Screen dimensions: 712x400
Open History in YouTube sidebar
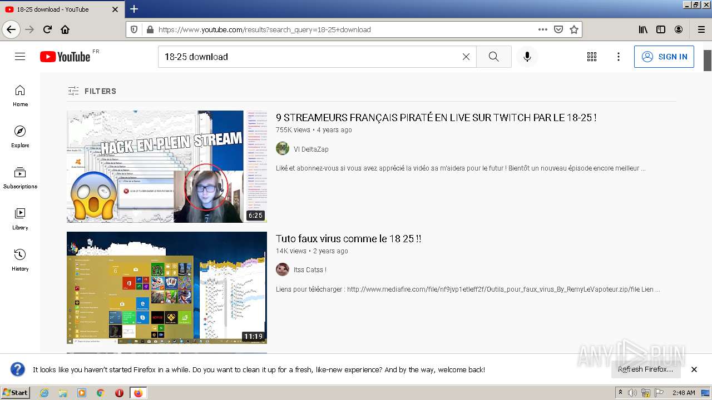(x=20, y=260)
